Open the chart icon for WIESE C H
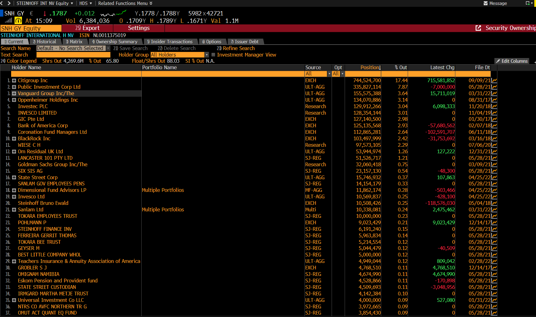This screenshot has height=317, width=536. [494, 145]
